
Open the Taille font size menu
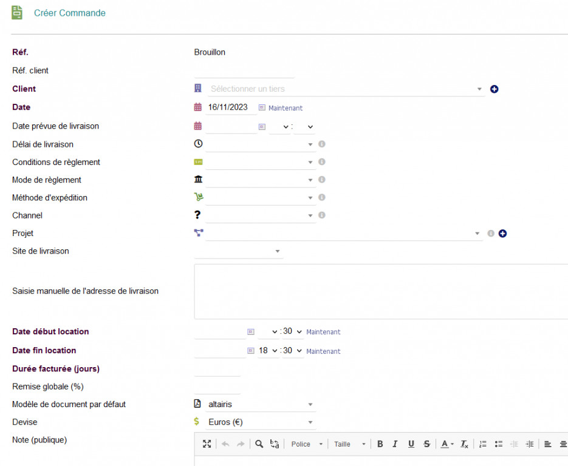(350, 444)
